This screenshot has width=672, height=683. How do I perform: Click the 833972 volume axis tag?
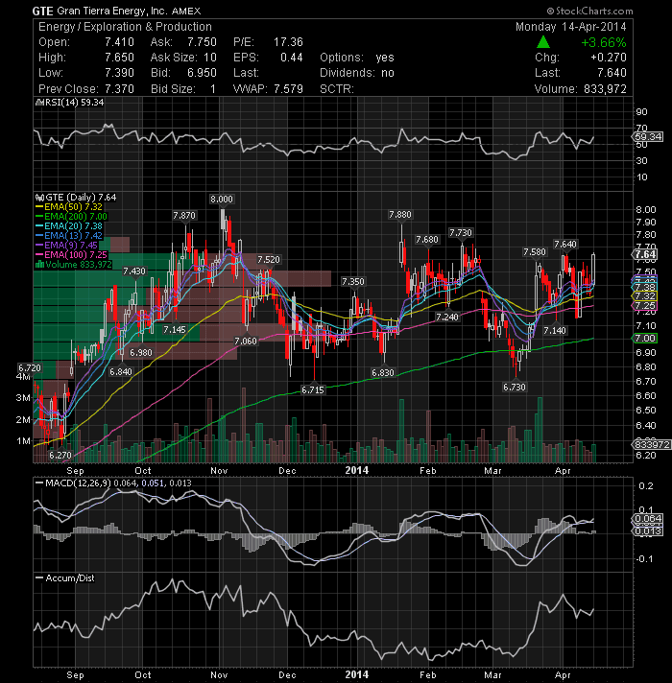click(651, 444)
